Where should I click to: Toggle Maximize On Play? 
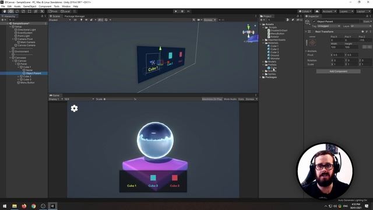tap(212, 99)
